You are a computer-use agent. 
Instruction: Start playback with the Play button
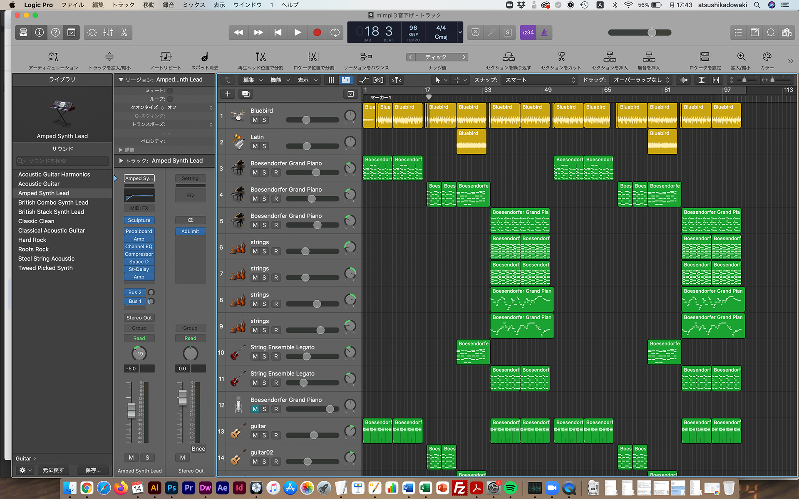click(298, 32)
